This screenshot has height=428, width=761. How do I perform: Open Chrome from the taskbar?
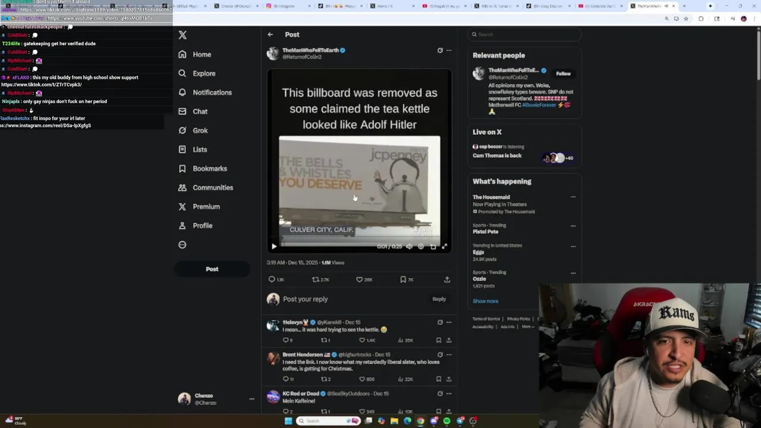point(420,421)
